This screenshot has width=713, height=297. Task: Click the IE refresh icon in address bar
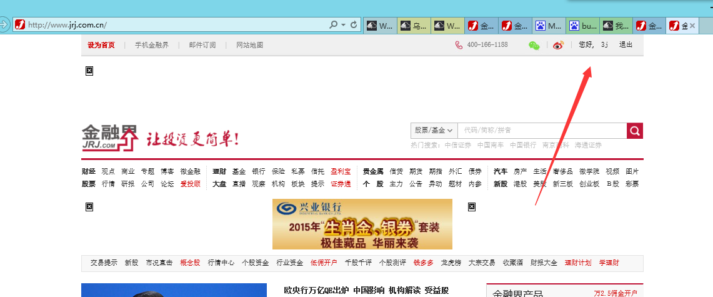click(x=354, y=25)
